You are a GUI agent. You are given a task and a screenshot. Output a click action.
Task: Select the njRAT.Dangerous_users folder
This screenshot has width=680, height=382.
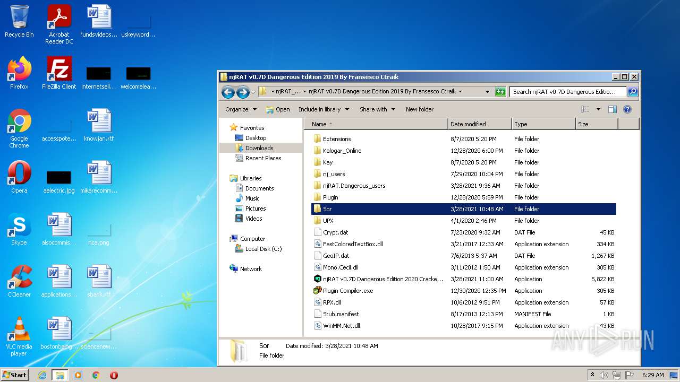click(x=464, y=186)
